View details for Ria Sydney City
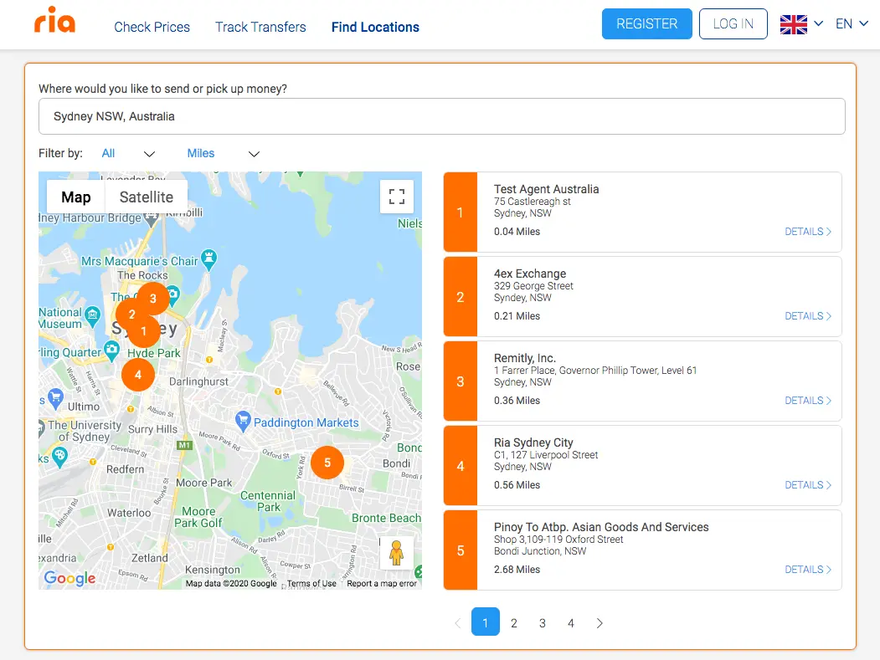This screenshot has width=880, height=660. pos(807,485)
